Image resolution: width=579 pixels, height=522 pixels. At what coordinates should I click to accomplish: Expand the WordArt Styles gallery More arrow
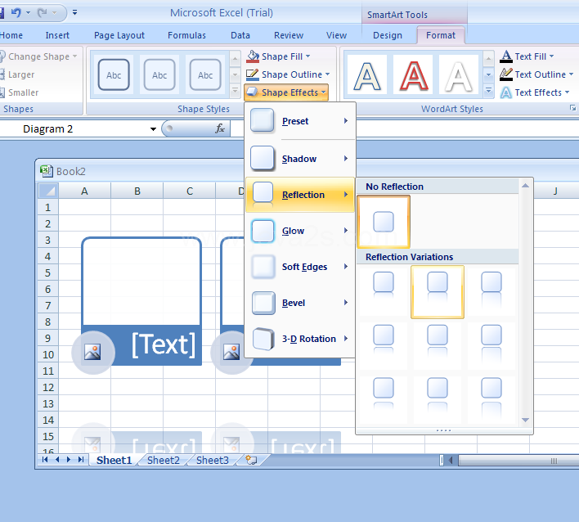point(488,91)
